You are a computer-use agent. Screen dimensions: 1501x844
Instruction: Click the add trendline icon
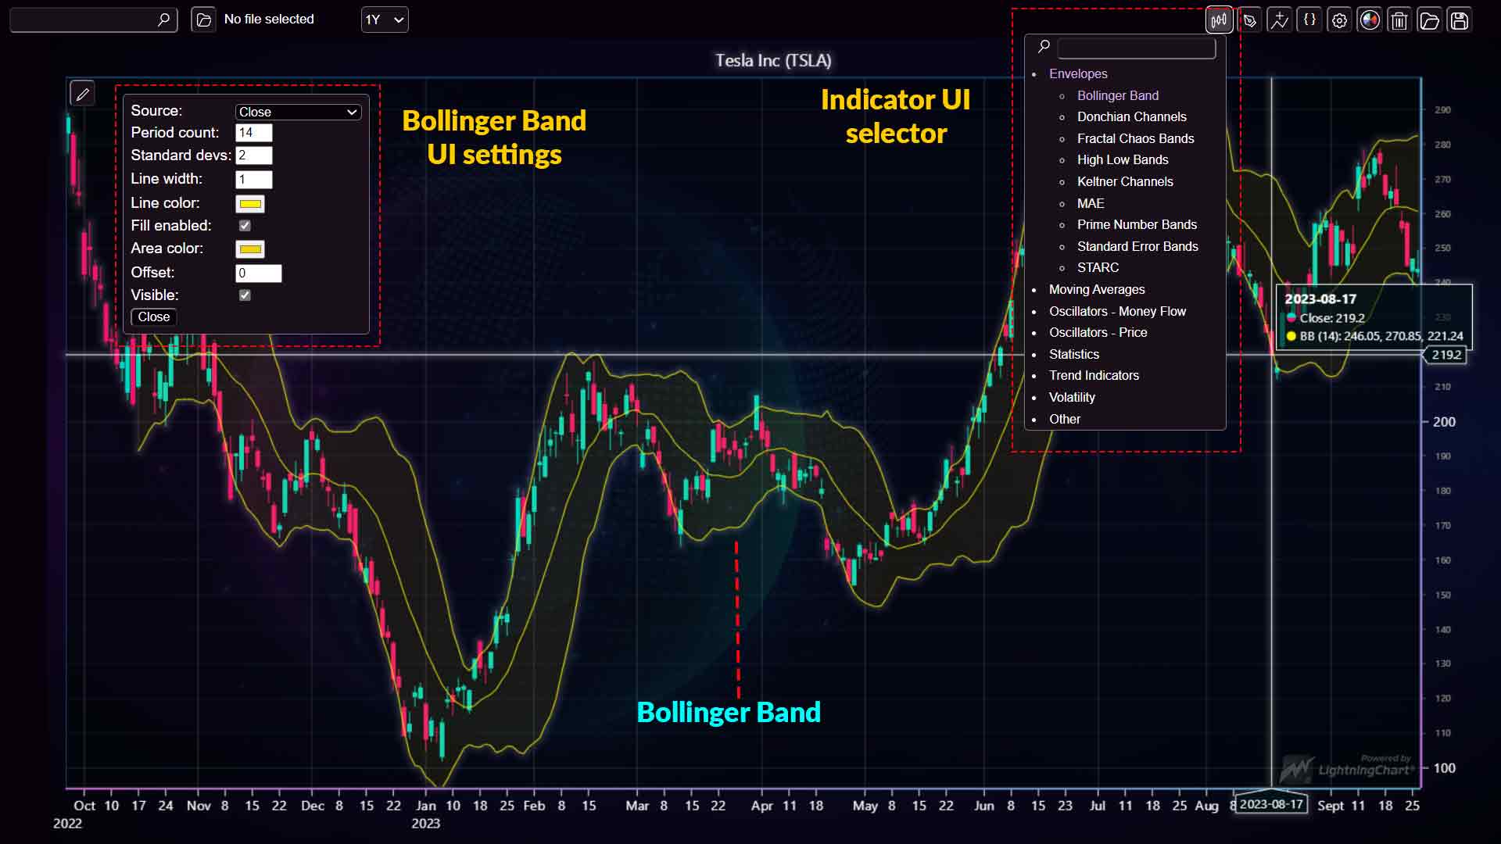(1279, 20)
